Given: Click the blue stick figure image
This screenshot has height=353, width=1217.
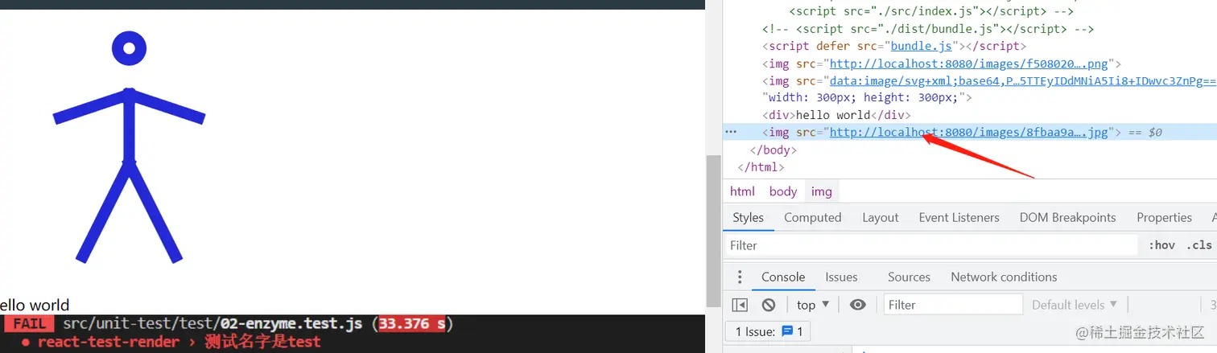Looking at the screenshot, I should point(129,148).
